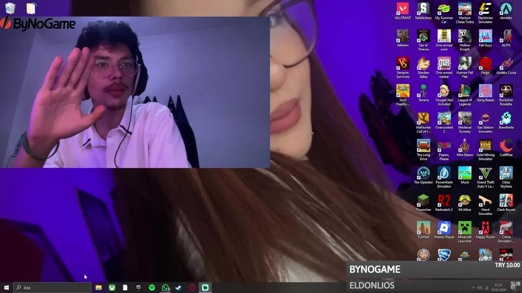Open the Xbox app in taskbar
Viewport: 522px width, 293px height.
click(x=112, y=288)
